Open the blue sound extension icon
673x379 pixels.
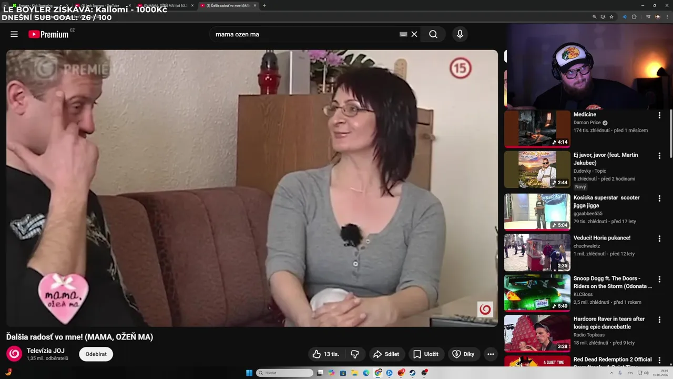click(625, 17)
